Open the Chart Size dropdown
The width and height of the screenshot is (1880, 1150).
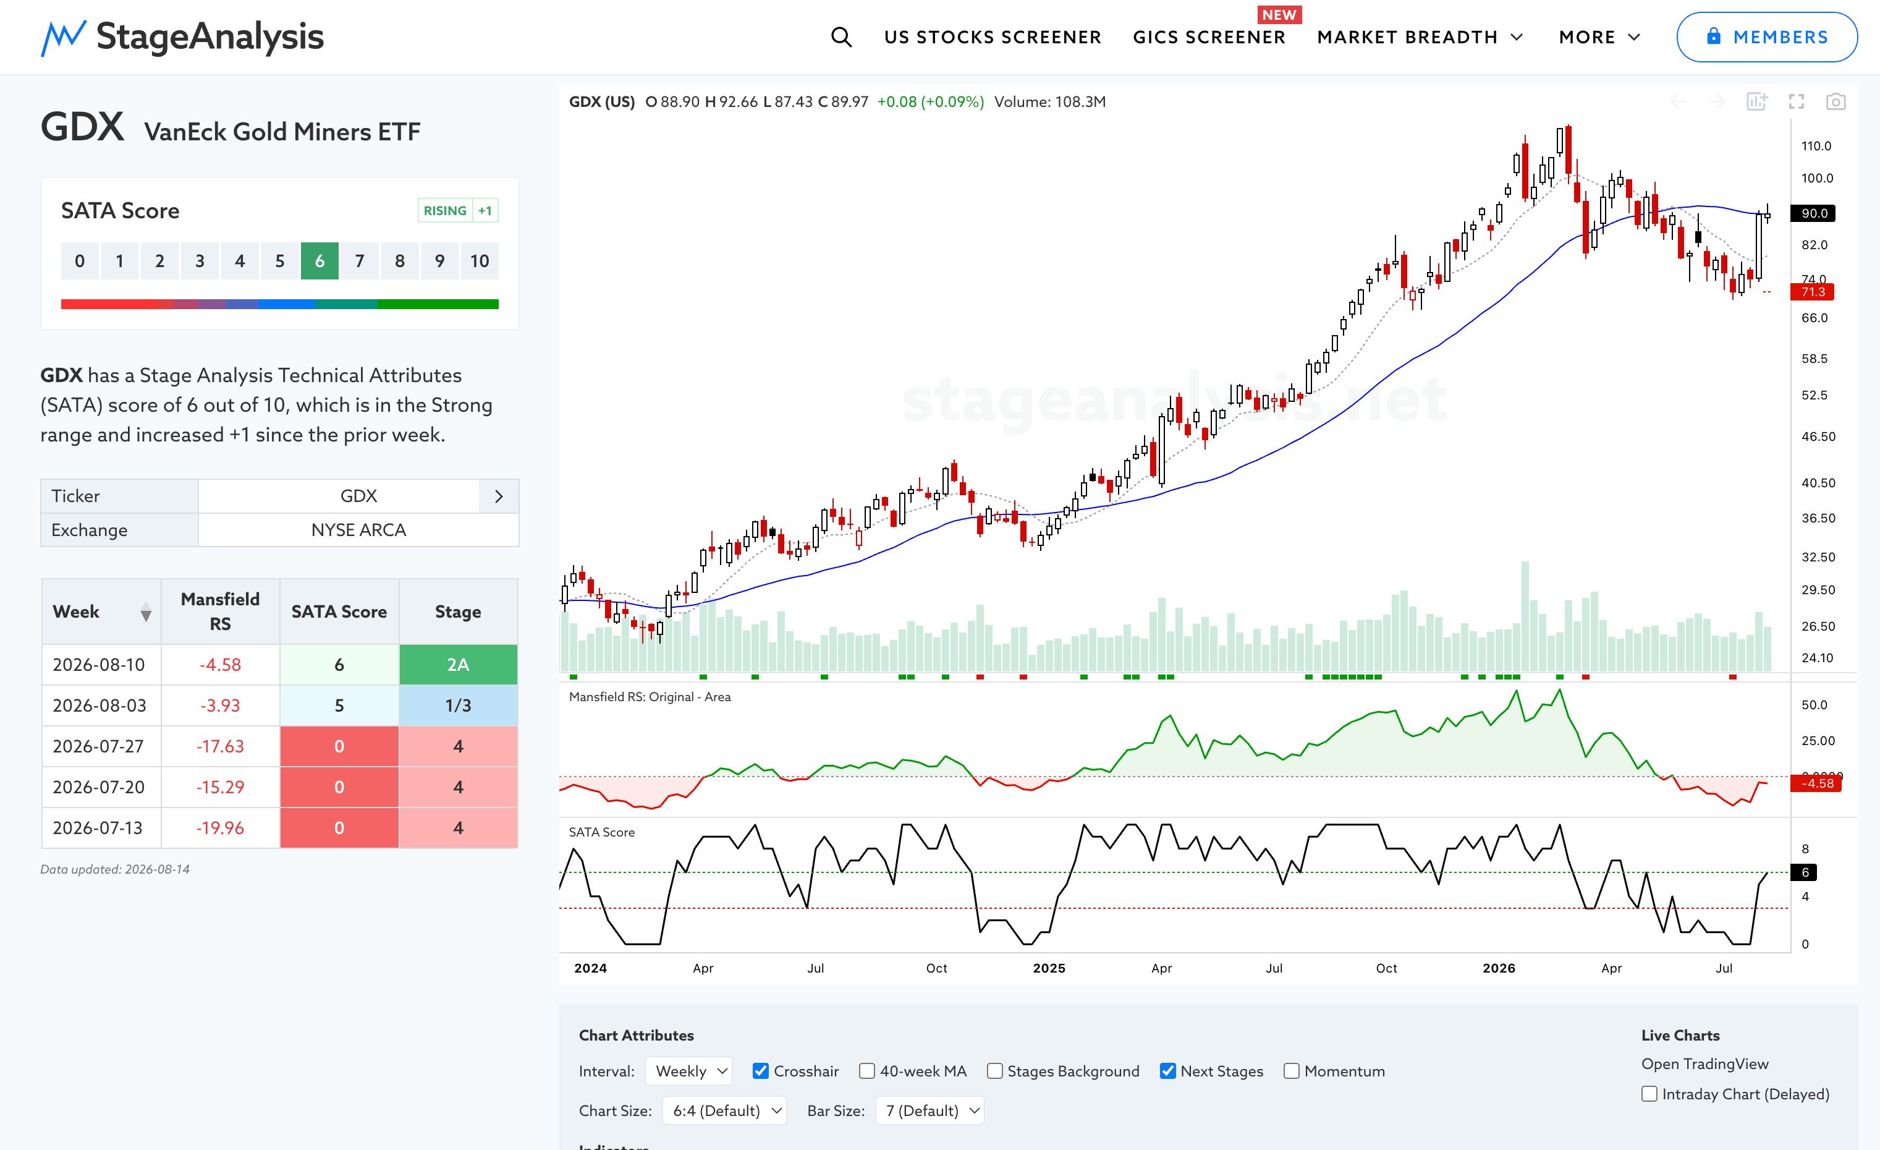click(x=725, y=1110)
